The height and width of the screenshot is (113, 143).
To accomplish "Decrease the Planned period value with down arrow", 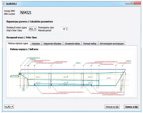I will (67, 30).
